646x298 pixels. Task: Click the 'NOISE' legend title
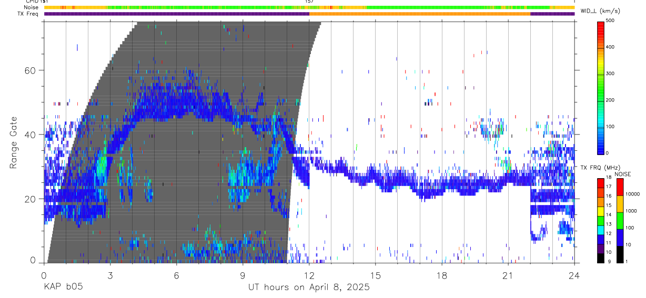coord(622,174)
